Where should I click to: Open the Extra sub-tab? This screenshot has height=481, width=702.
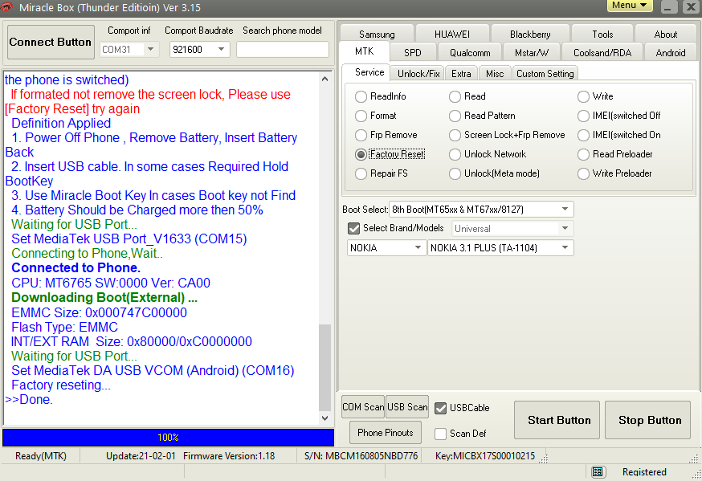461,74
